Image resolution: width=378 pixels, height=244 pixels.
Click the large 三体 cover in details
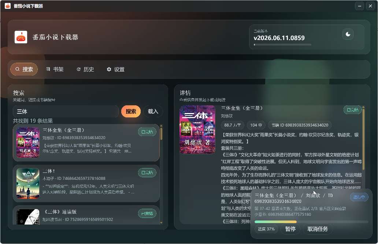coord(197,130)
